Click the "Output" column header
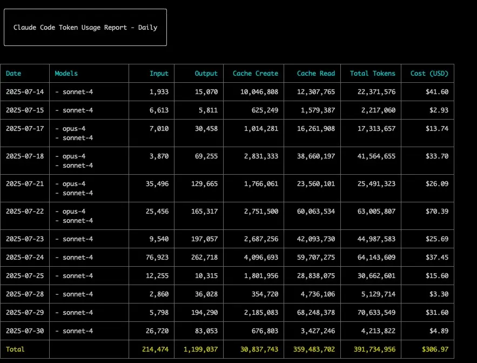This screenshot has width=477, height=363. pyautogui.click(x=206, y=74)
